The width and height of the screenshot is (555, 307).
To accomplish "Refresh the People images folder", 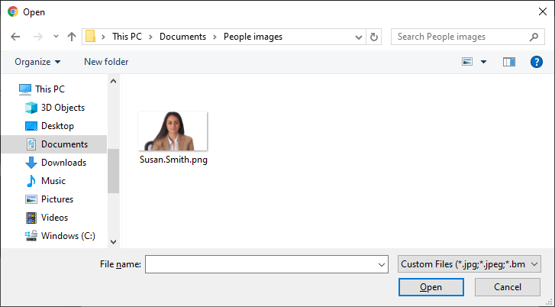I will point(374,37).
